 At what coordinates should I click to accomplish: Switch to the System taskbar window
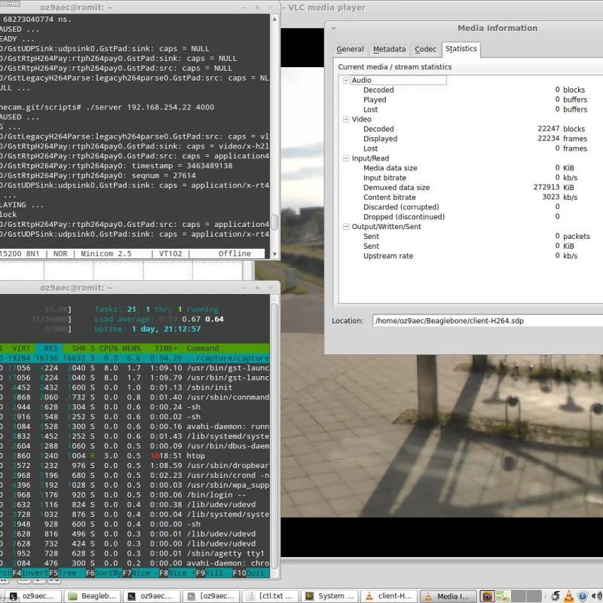pos(329,596)
